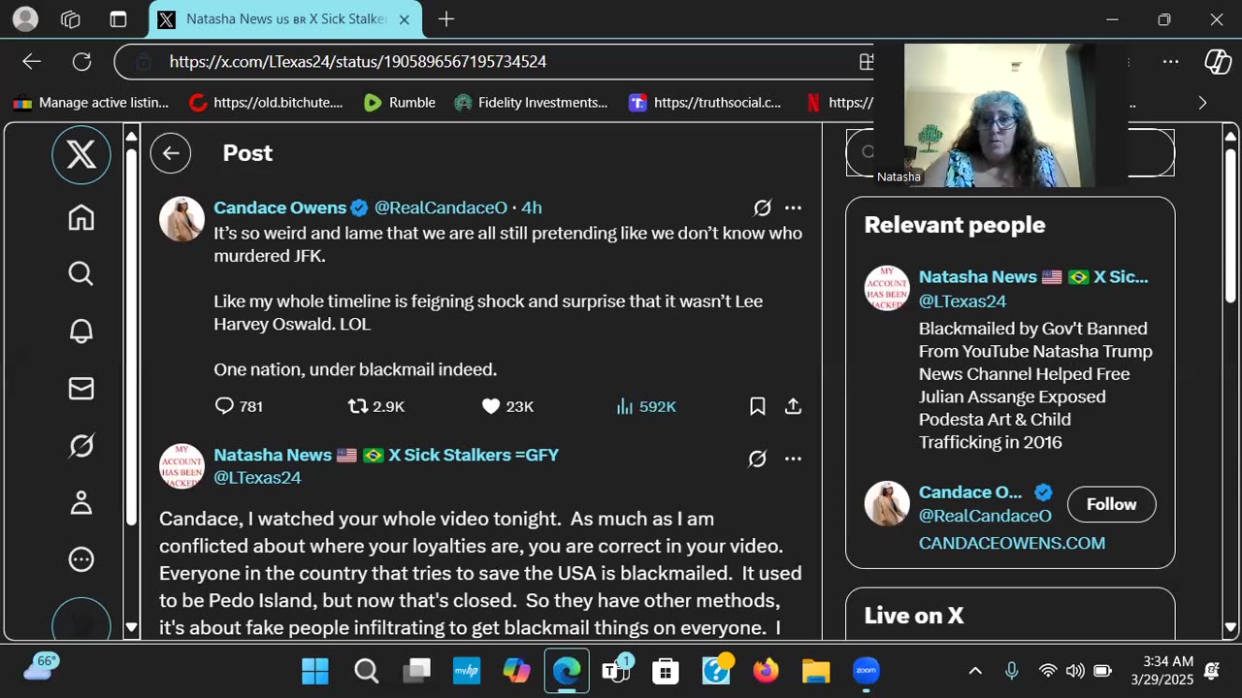This screenshot has width=1242, height=698.
Task: Open Windows taskbar search
Action: tap(366, 671)
